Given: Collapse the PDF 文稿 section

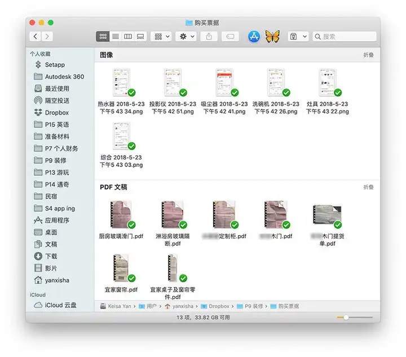Looking at the screenshot, I should (368, 187).
